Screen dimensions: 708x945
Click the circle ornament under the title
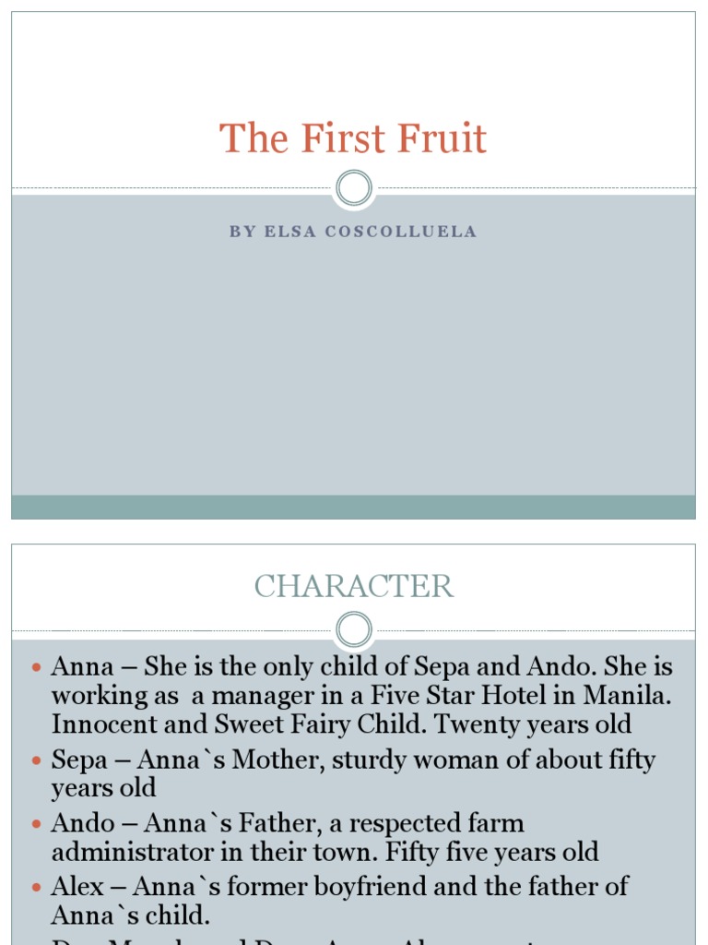(x=354, y=188)
